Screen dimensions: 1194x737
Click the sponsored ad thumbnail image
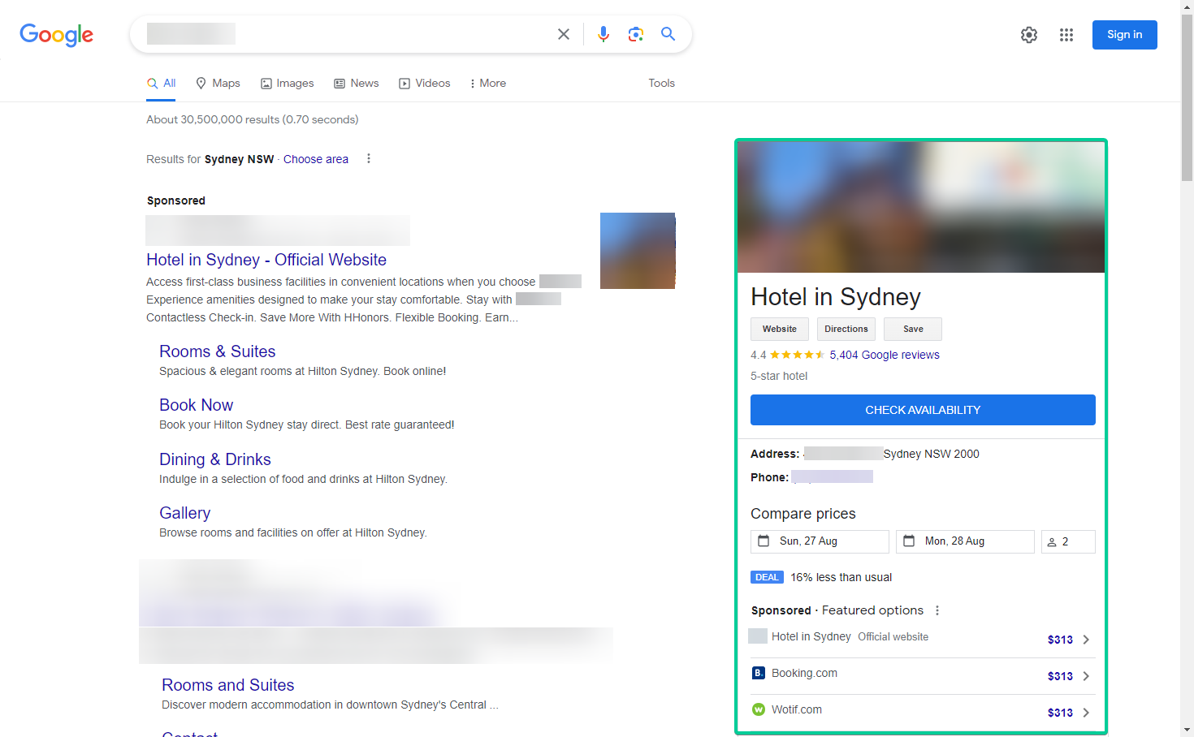click(x=638, y=251)
